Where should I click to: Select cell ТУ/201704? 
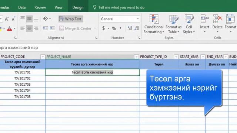pos(22,91)
